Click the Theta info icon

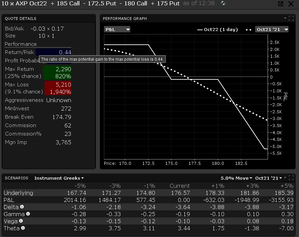coord(23,228)
